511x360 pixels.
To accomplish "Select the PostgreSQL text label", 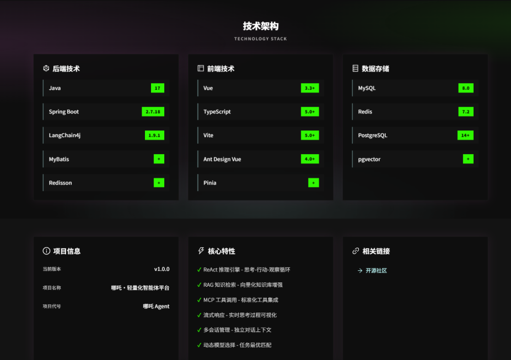I will (373, 135).
